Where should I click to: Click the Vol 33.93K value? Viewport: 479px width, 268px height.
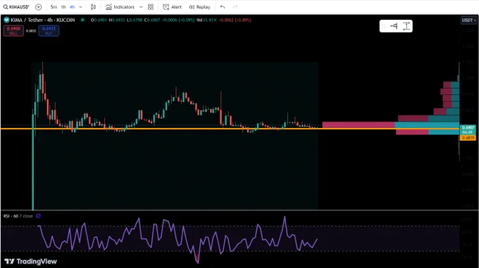(x=207, y=20)
